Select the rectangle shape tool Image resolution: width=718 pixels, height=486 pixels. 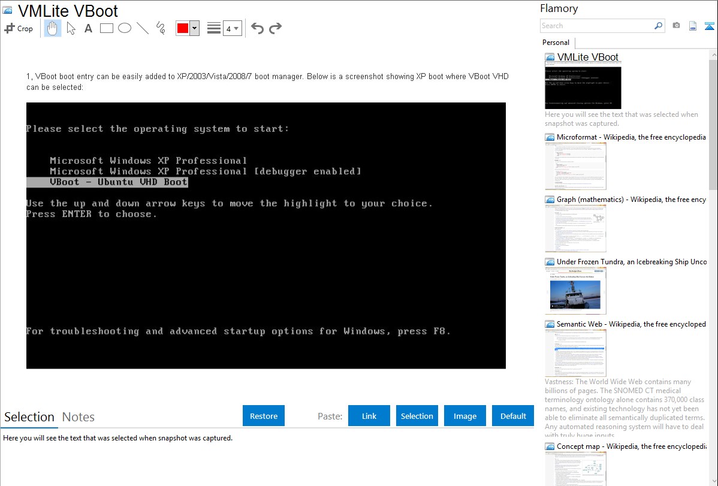(x=106, y=28)
